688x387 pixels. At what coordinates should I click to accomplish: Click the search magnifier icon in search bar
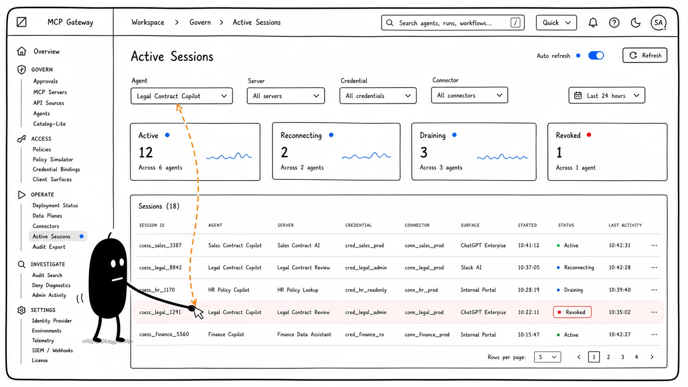tap(390, 23)
